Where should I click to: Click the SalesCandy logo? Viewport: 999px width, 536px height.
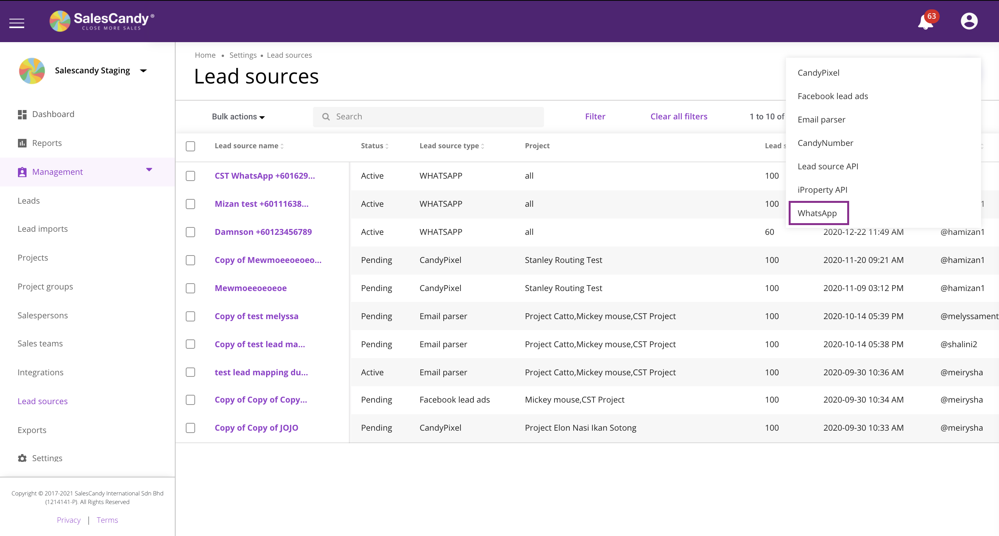pos(102,21)
